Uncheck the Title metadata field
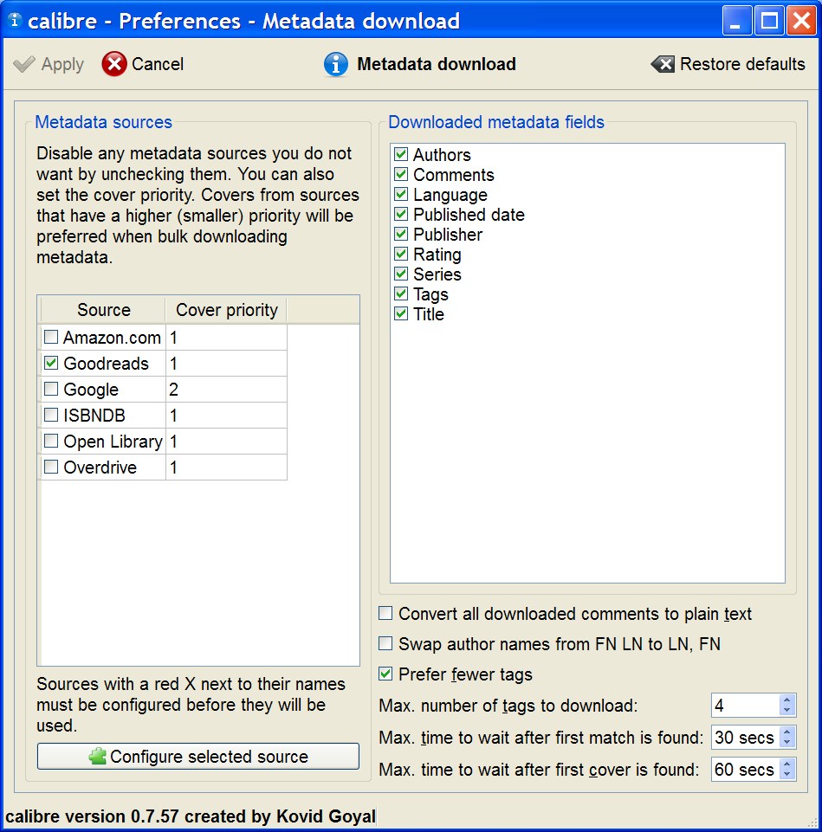The image size is (822, 832). pos(401,313)
